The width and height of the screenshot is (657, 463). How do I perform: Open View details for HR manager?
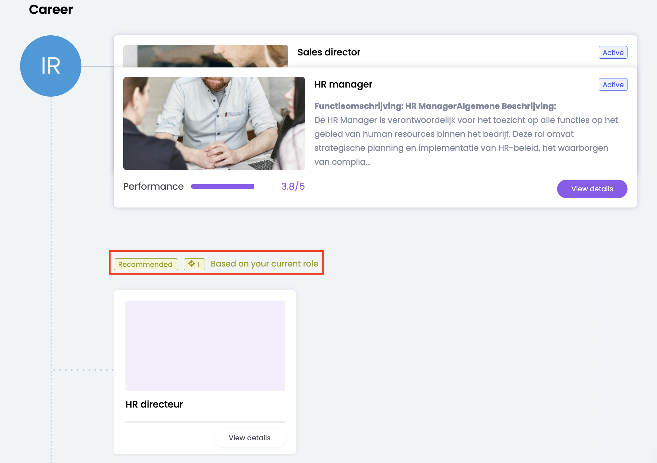[x=592, y=189]
